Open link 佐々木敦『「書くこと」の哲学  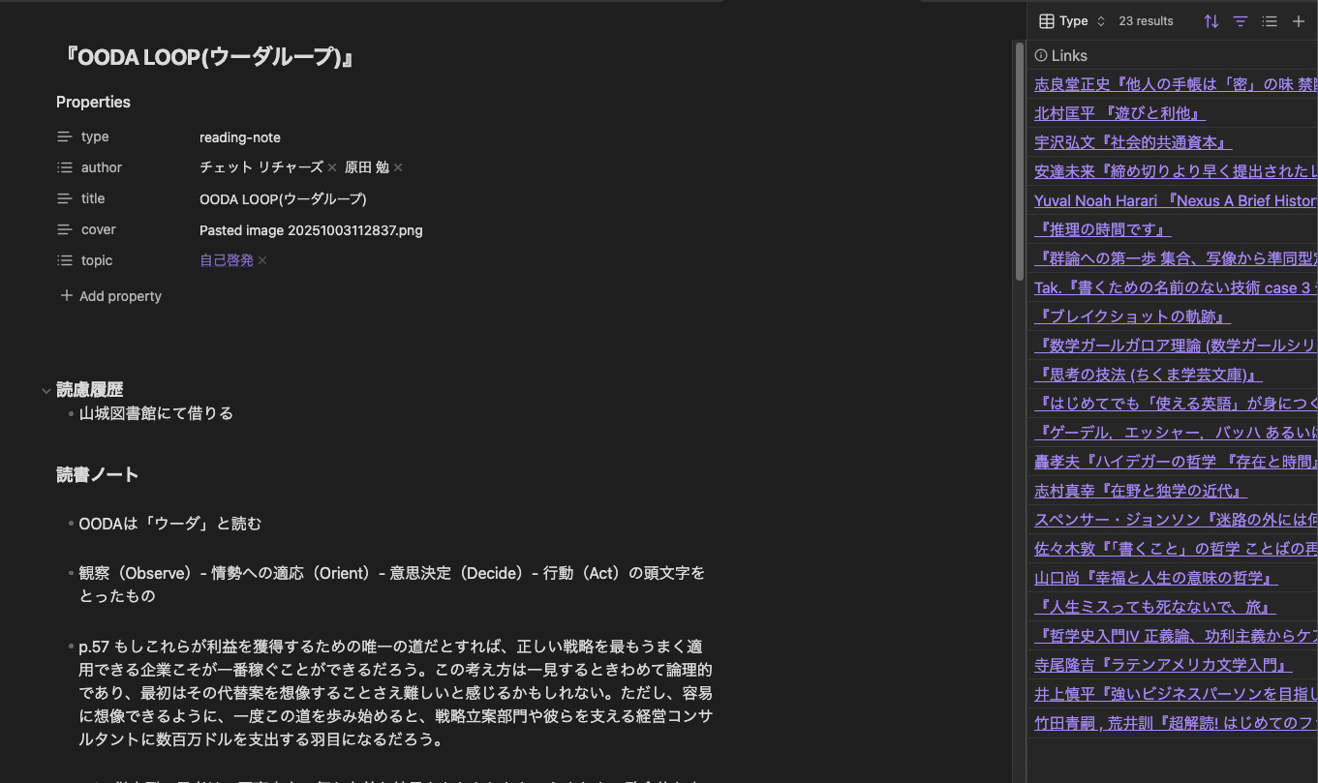pyautogui.click(x=1176, y=549)
